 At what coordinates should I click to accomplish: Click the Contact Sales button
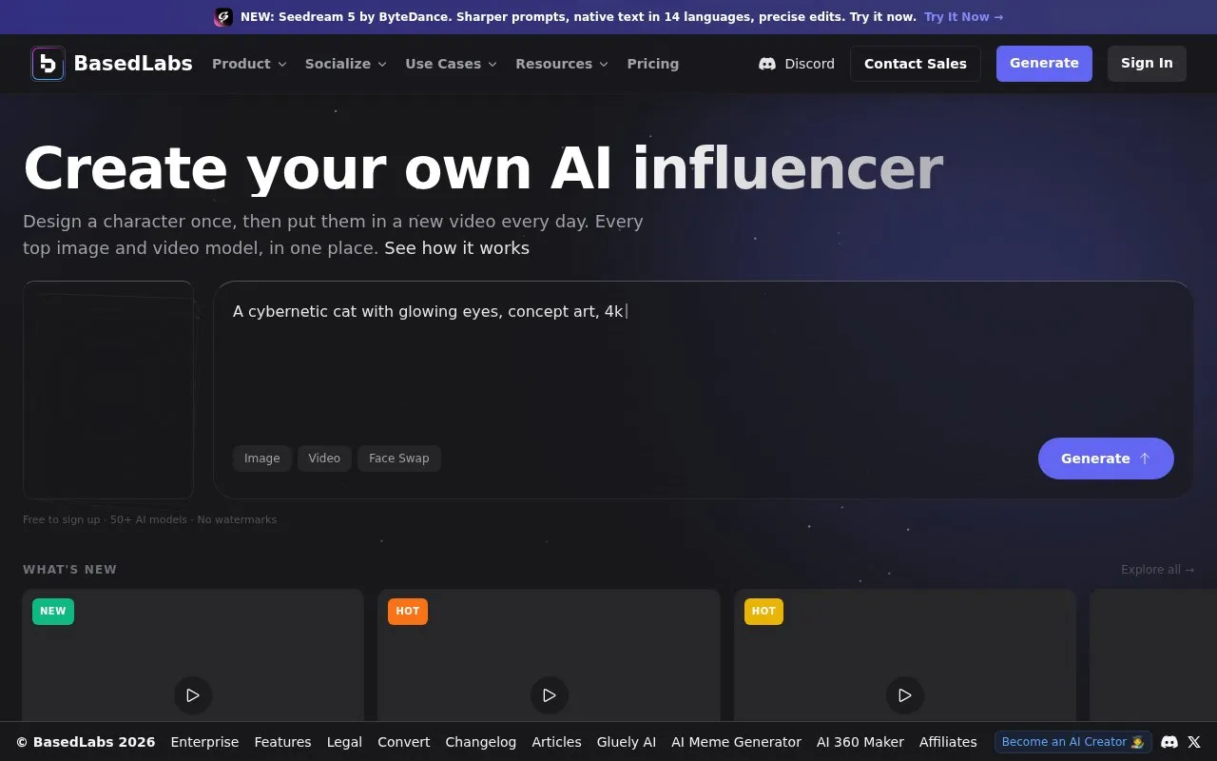tap(916, 64)
